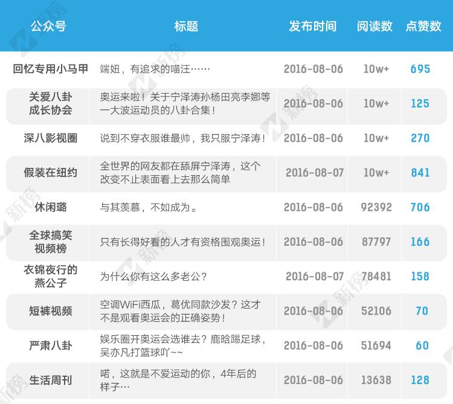453x404 pixels.
Task: Open the article 只有长得好看的人才有资格围观奥运
Action: pos(182,242)
